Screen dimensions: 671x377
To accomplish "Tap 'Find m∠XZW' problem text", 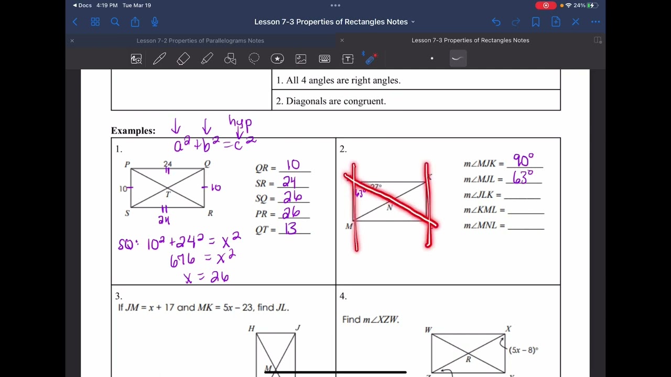I will 371,319.
